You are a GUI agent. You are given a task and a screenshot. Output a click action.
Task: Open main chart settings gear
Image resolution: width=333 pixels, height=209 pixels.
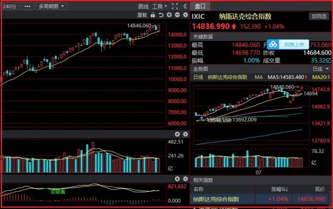tap(185, 15)
